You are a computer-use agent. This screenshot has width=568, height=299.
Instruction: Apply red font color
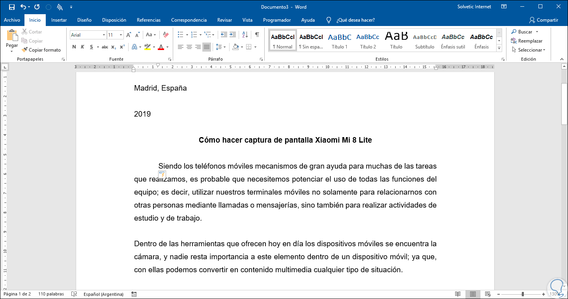click(x=161, y=47)
